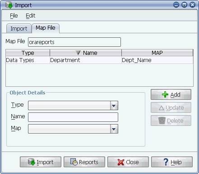Switch to the Import tab
Screen dimensions: 199x174
pos(19,28)
